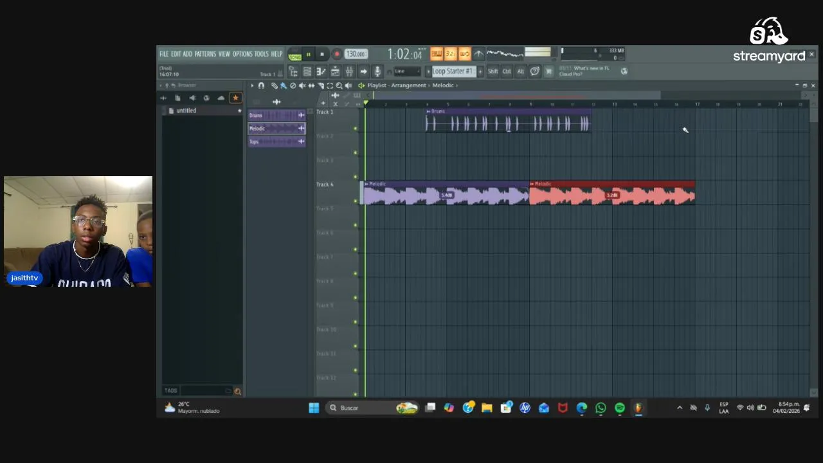Select the Zoom magnifier tool

coord(339,86)
